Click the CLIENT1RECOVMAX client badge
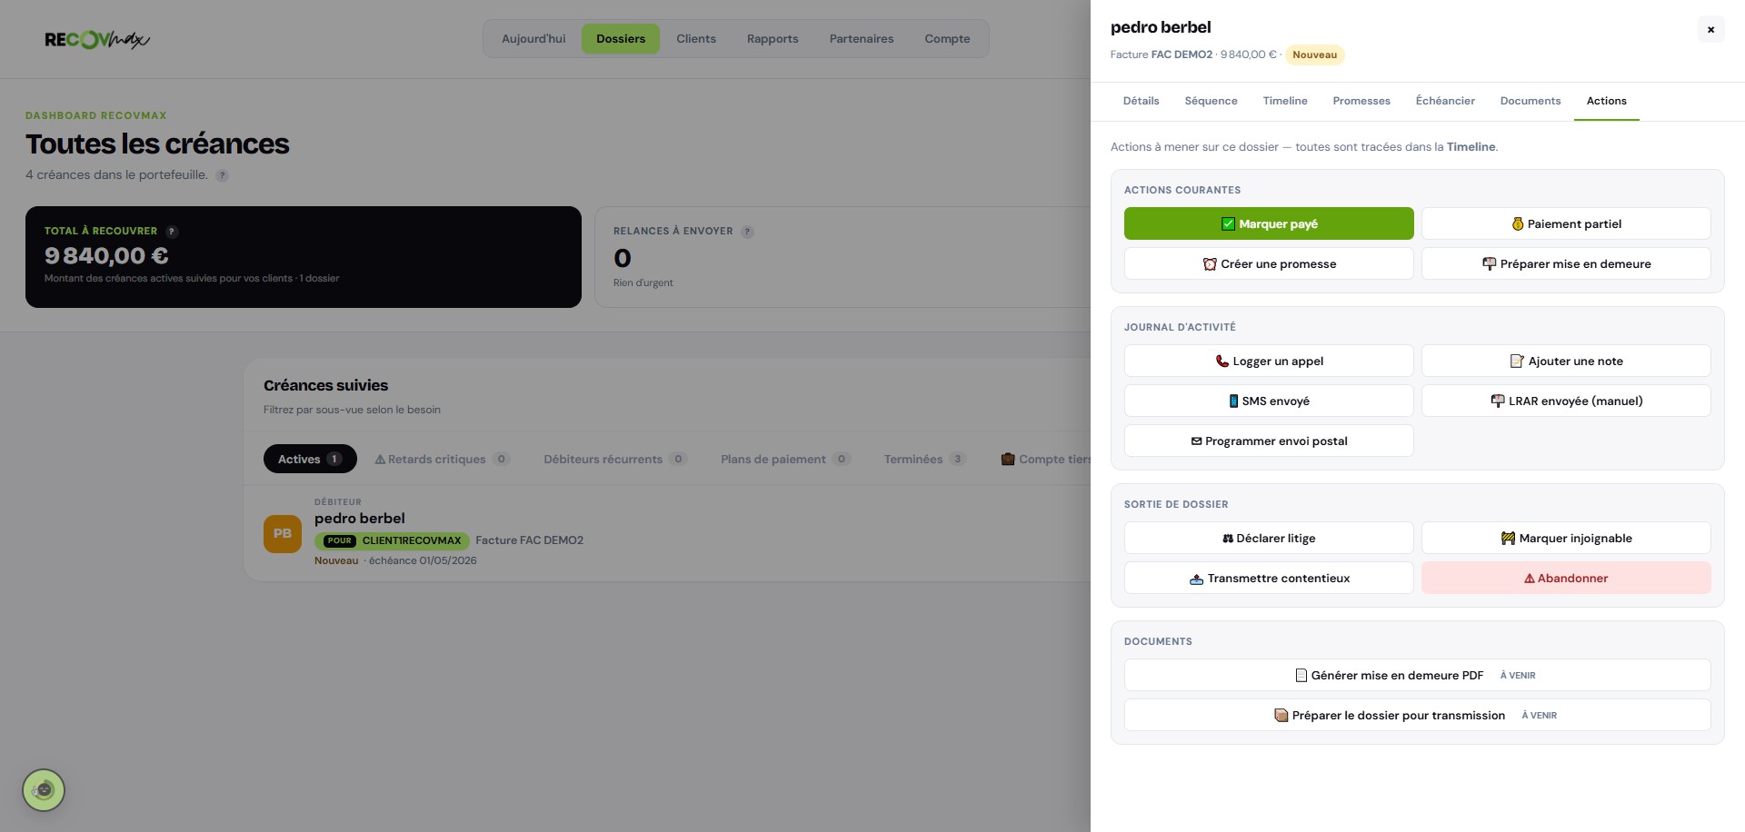 tap(393, 541)
